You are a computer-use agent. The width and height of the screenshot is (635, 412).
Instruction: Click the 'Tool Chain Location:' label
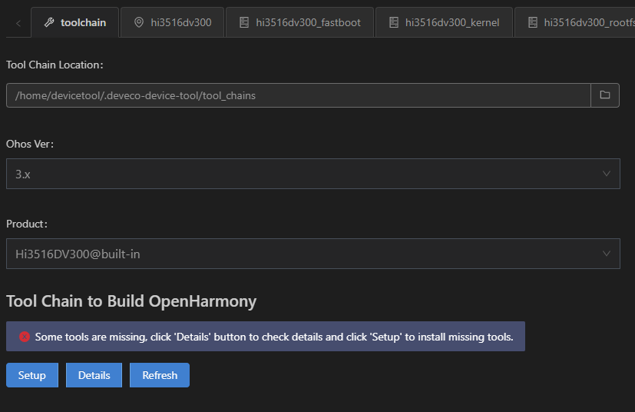point(55,65)
